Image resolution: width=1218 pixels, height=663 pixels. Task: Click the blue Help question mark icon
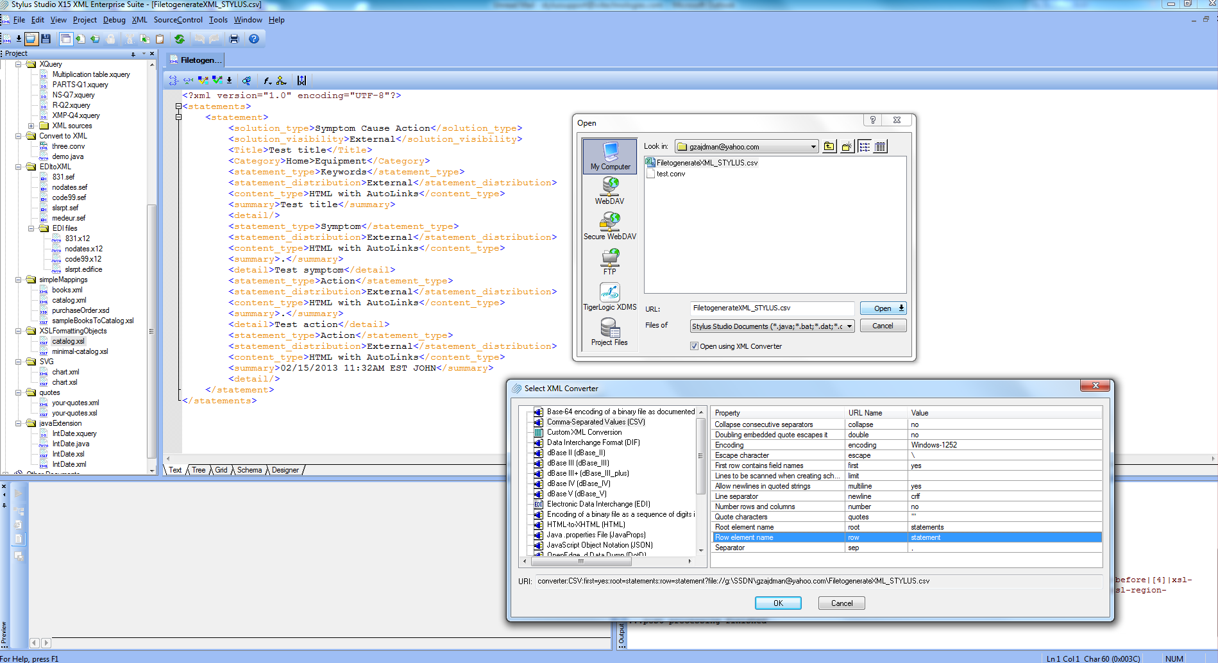[254, 39]
